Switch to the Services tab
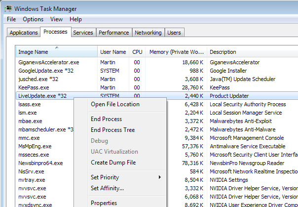This screenshot has height=207, width=298. click(83, 33)
